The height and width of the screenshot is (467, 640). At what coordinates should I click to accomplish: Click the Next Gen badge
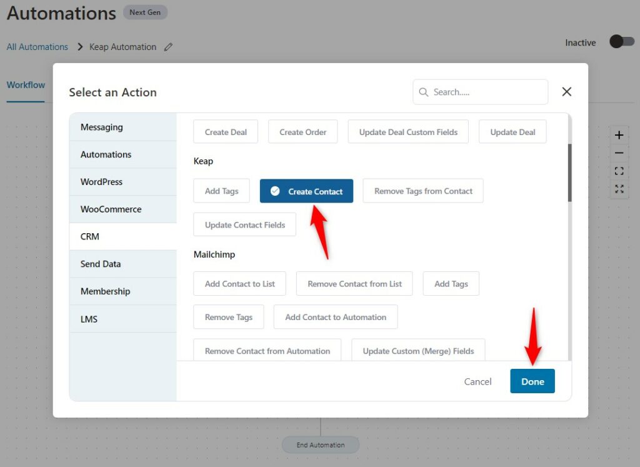tap(145, 13)
